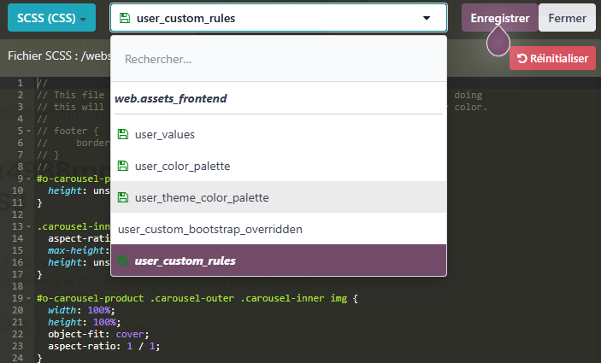
Task: Click the 'width: 100%;' code line
Action: pyautogui.click(x=81, y=310)
